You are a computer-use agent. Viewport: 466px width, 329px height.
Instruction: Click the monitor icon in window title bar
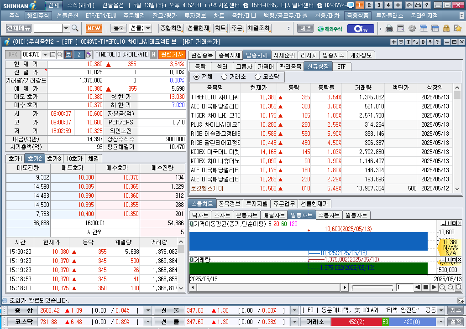pos(401,42)
